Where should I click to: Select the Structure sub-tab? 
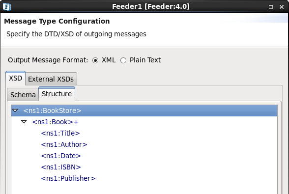57,94
